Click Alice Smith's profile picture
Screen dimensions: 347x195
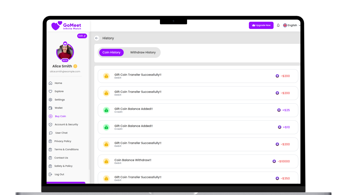point(65,52)
